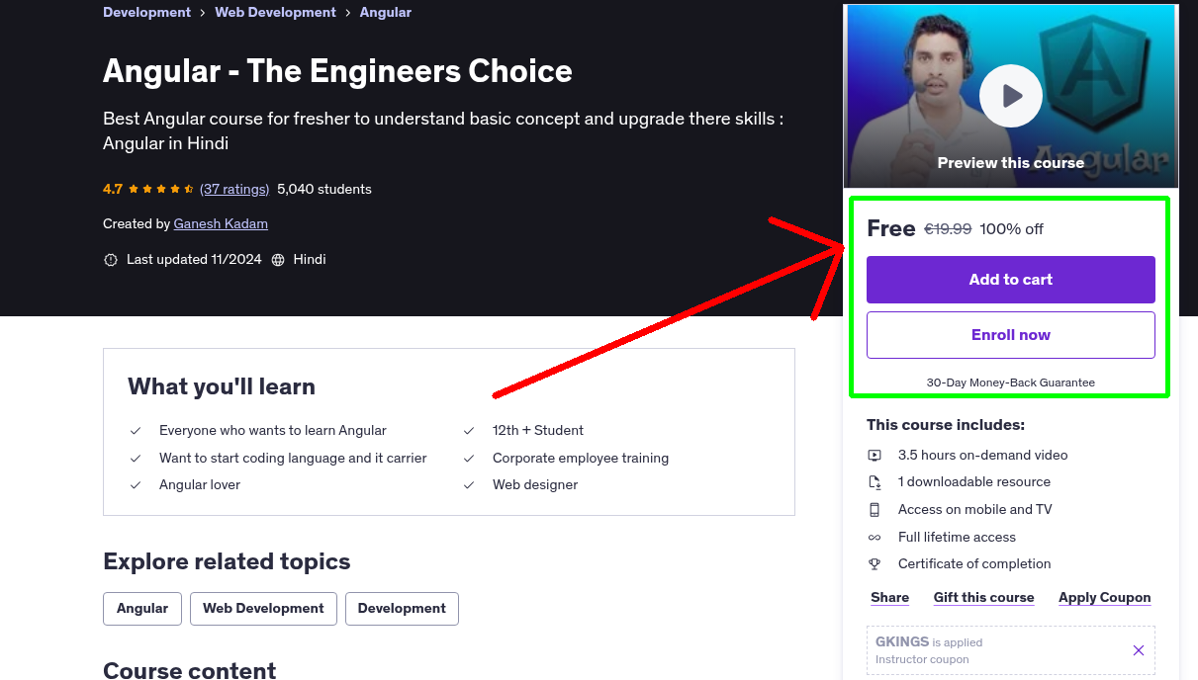The height and width of the screenshot is (680, 1198).
Task: Click Gift this course
Action: pos(984,597)
